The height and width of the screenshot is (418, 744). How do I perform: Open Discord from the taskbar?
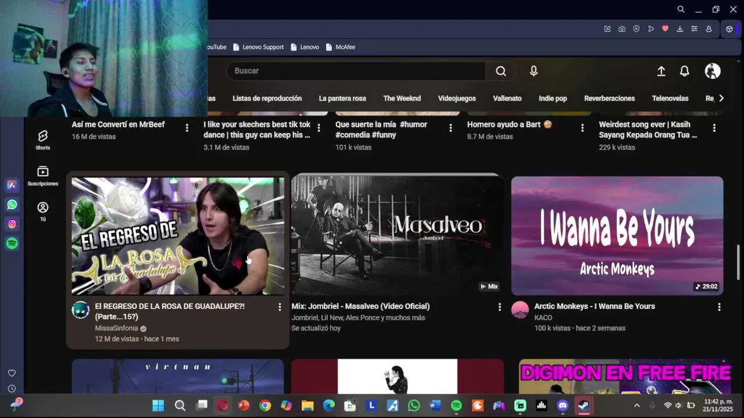pyautogui.click(x=562, y=406)
